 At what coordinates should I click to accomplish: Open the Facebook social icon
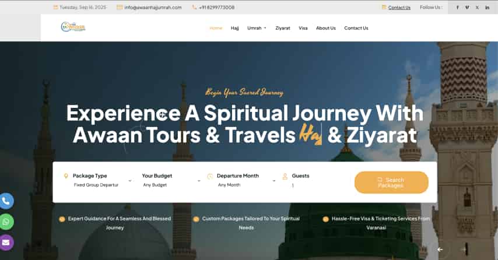point(457,8)
